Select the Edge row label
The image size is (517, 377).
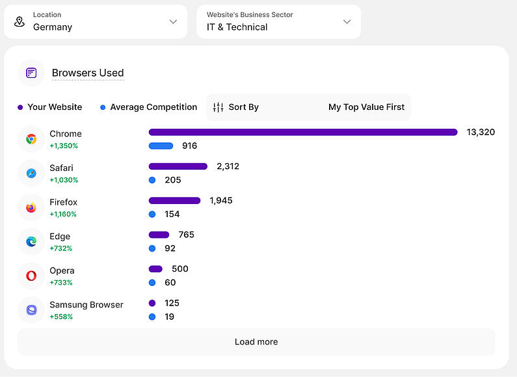click(60, 237)
